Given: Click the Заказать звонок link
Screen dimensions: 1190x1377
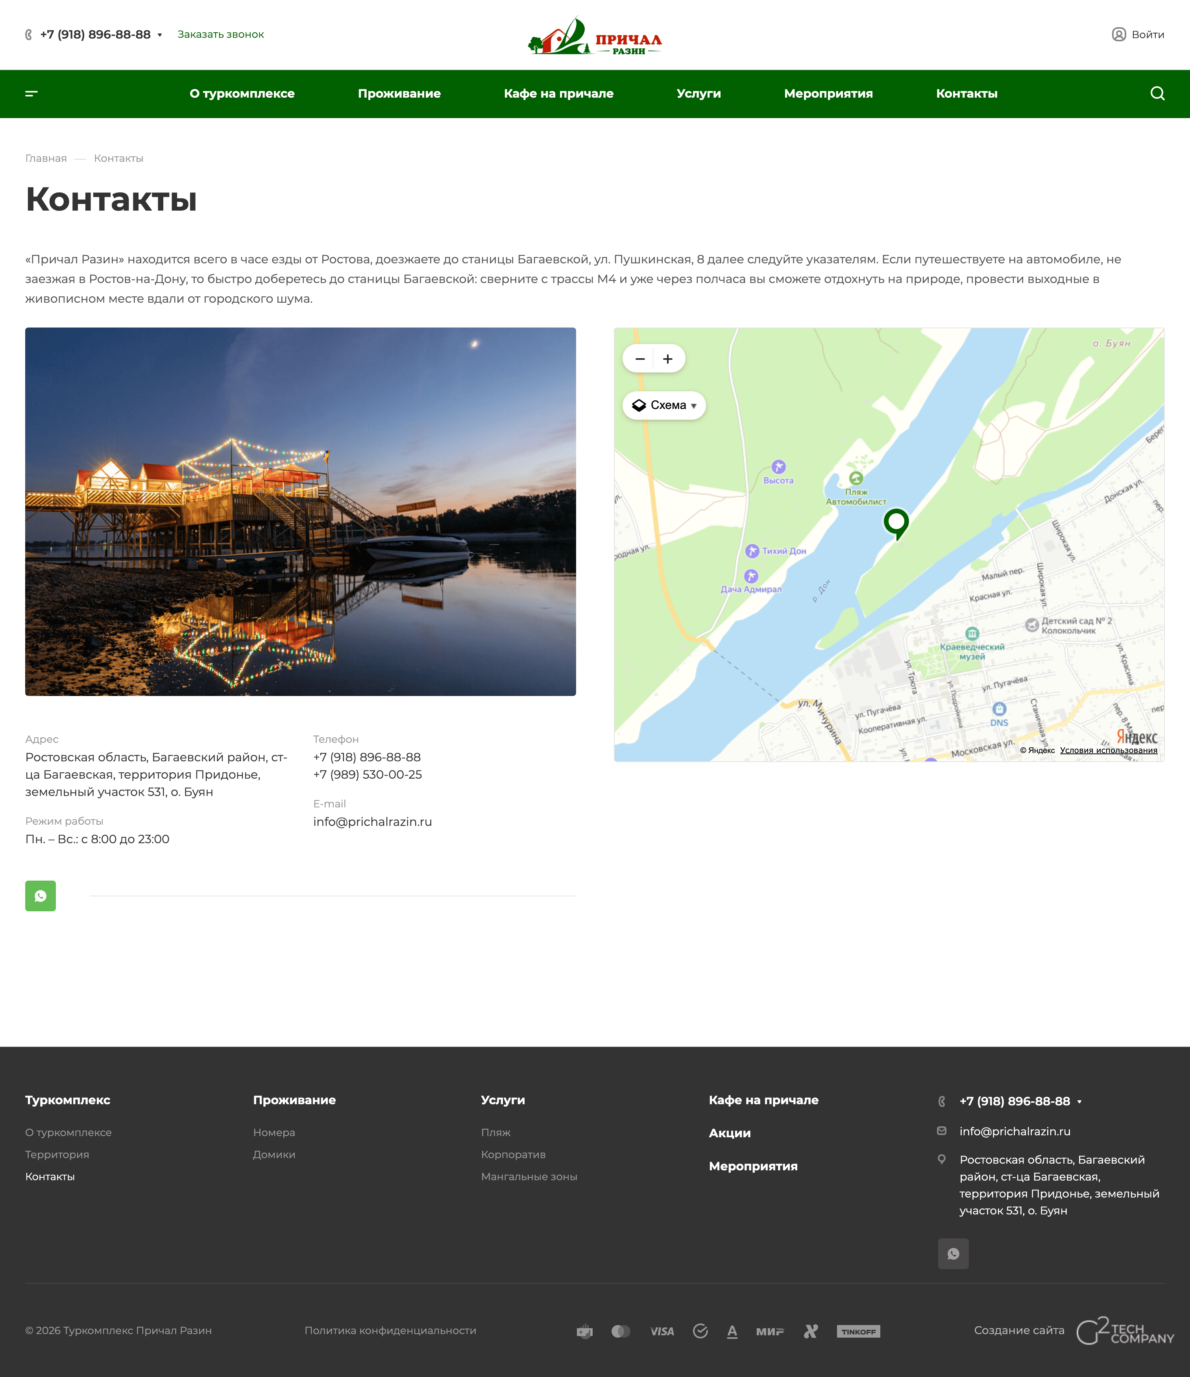Looking at the screenshot, I should tap(221, 35).
